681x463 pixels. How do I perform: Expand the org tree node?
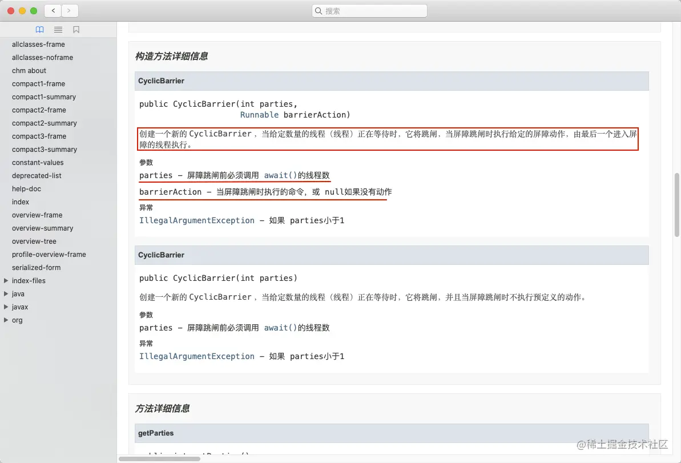[6, 320]
